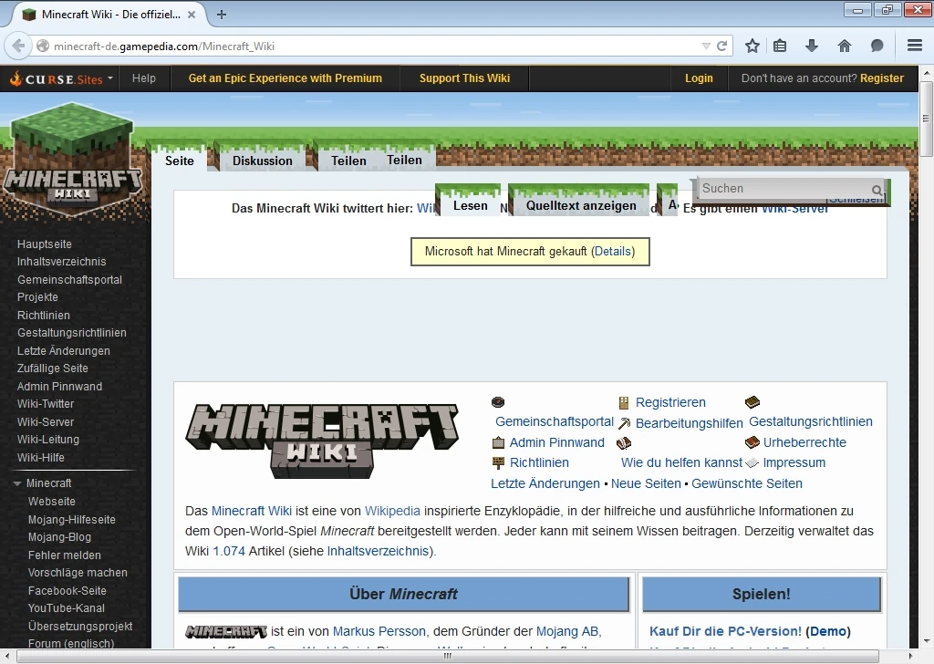Open the Firefox hamburger menu
This screenshot has width=934, height=664.
click(x=915, y=46)
